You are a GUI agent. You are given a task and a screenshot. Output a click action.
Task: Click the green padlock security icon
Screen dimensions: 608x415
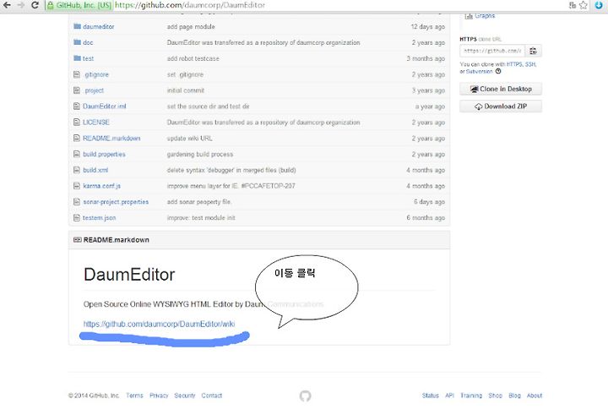[51, 5]
